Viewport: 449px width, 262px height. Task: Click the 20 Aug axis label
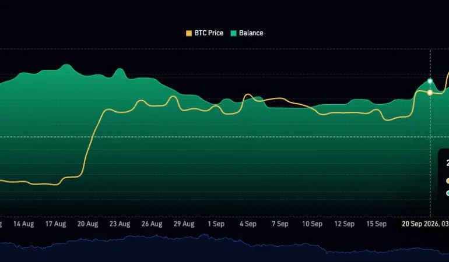[x=87, y=224]
